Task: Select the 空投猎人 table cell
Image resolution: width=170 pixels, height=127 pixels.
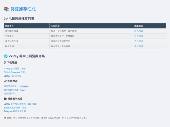Action: click(27, 36)
